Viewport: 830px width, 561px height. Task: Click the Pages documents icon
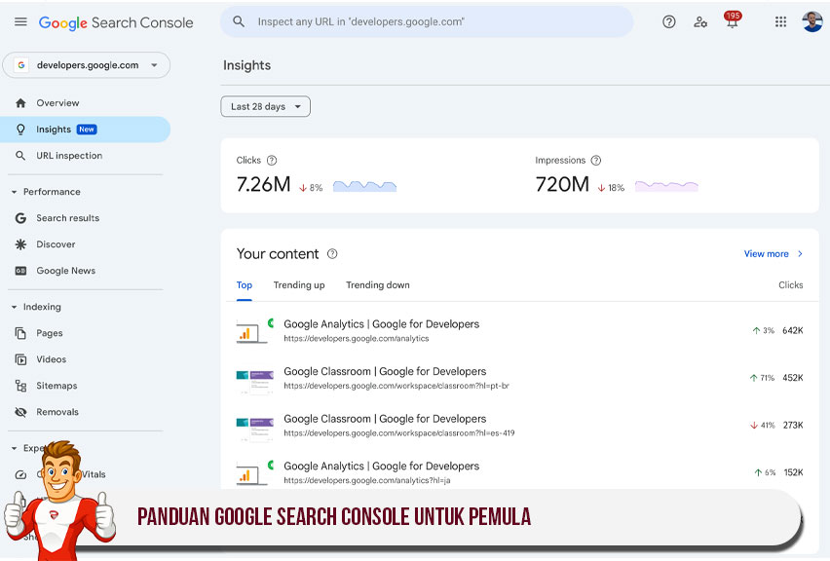pyautogui.click(x=20, y=333)
